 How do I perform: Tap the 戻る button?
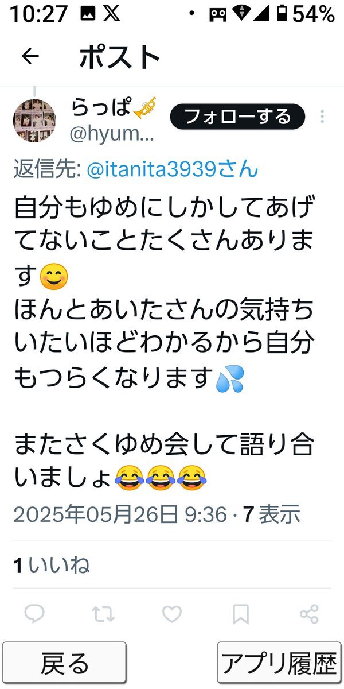[64, 663]
